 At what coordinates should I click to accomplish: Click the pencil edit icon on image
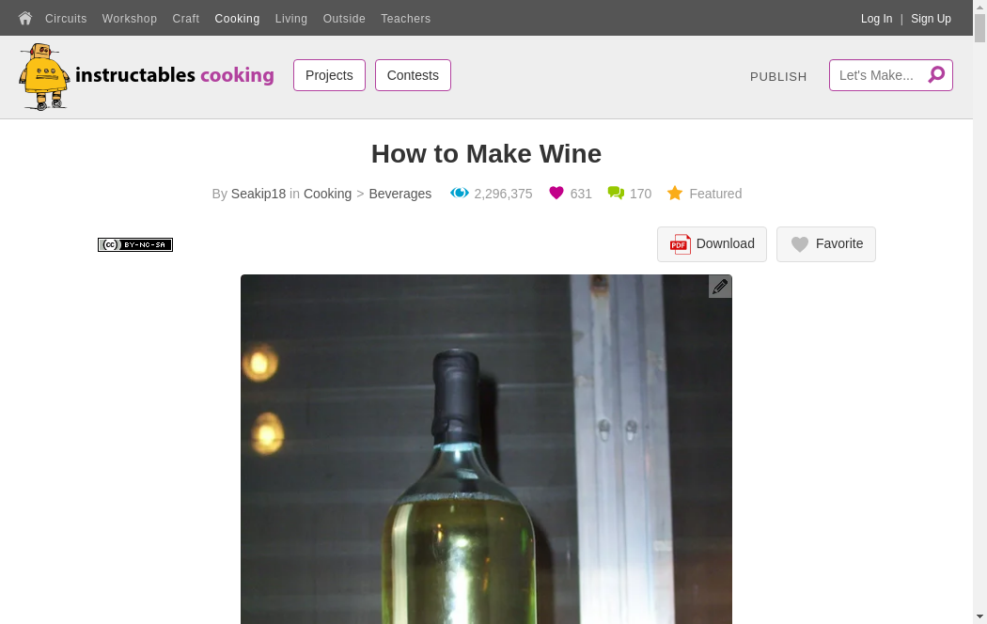pyautogui.click(x=720, y=287)
